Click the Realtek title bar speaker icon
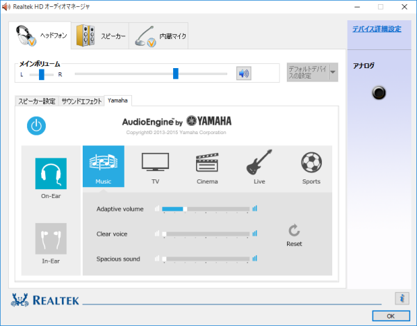This screenshot has width=417, height=326. [x=6, y=7]
